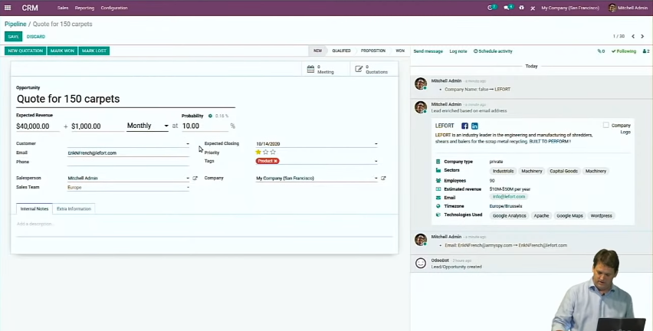Open the Expected Closing date dropdown
This screenshot has height=331, width=653.
[376, 143]
